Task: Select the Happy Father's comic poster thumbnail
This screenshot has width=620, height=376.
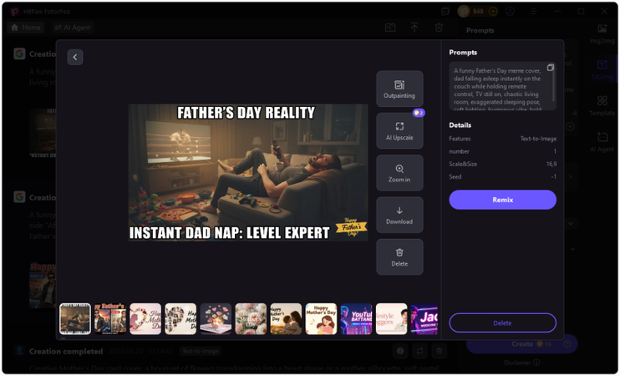Action: coord(110,319)
